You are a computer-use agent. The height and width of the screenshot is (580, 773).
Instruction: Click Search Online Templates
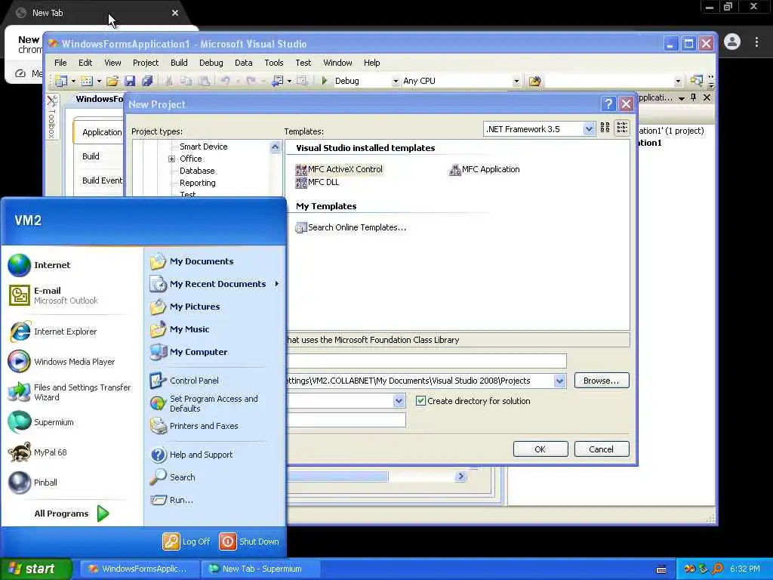click(350, 227)
